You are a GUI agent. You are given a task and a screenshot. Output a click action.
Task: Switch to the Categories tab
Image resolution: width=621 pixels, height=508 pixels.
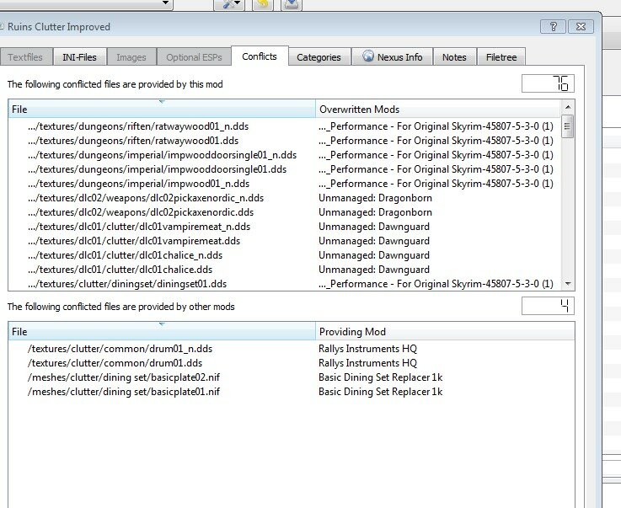click(x=319, y=57)
